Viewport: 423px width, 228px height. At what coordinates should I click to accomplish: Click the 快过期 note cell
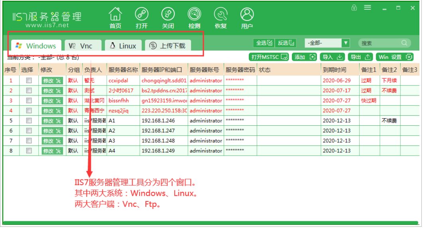coord(369,100)
